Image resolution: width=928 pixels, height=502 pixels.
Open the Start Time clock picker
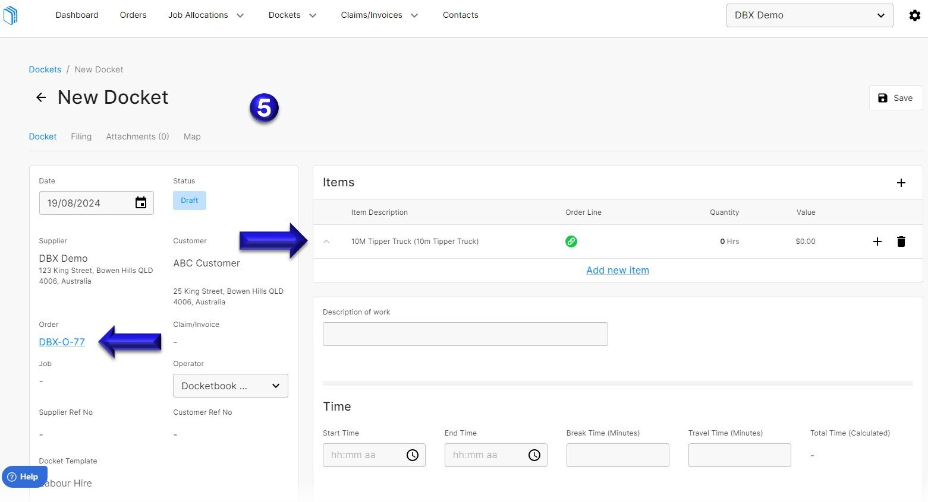tap(413, 455)
